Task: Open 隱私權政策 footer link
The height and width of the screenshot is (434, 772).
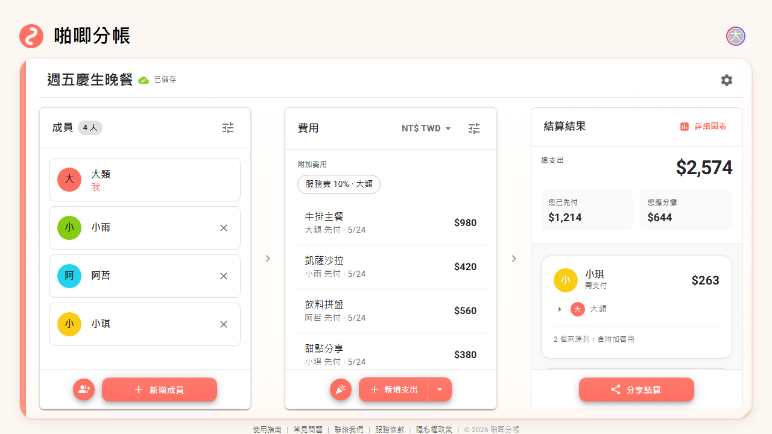Action: [434, 430]
